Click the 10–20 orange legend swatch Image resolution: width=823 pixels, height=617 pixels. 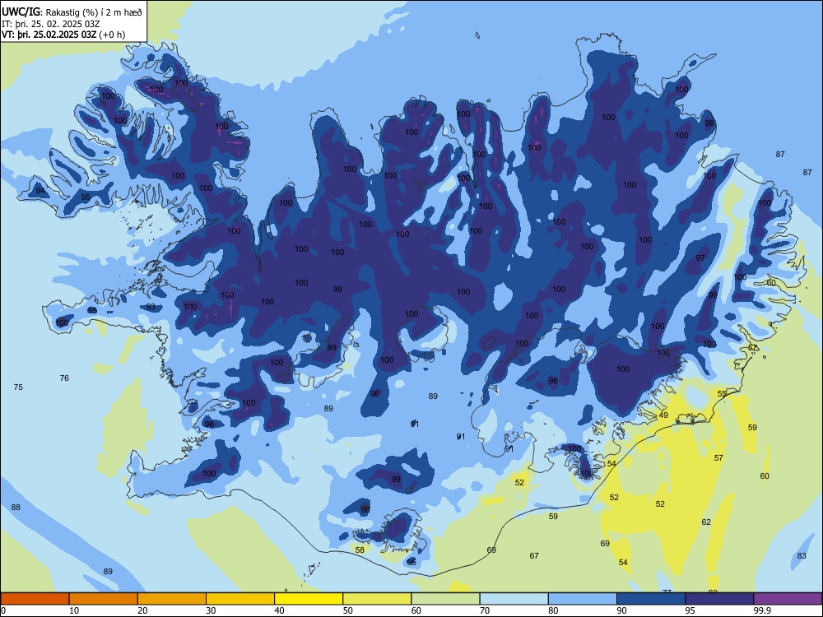coord(104,599)
